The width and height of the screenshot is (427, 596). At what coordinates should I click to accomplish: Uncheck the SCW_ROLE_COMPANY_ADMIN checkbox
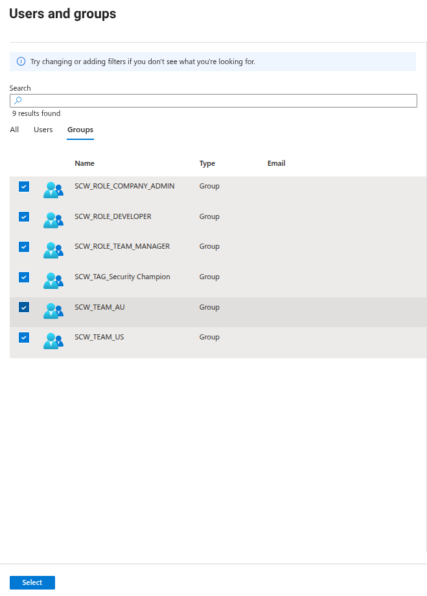tap(24, 187)
